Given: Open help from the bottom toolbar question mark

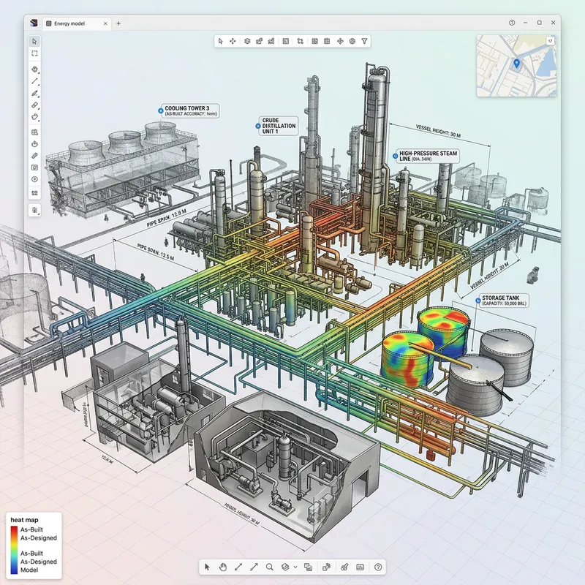Looking at the screenshot, I should (378, 567).
